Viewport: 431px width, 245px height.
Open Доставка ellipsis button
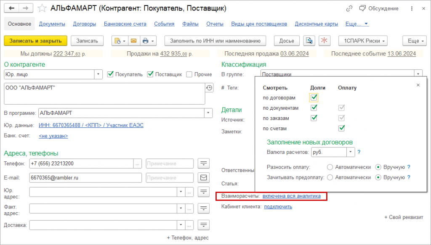pyautogui.click(x=189, y=225)
